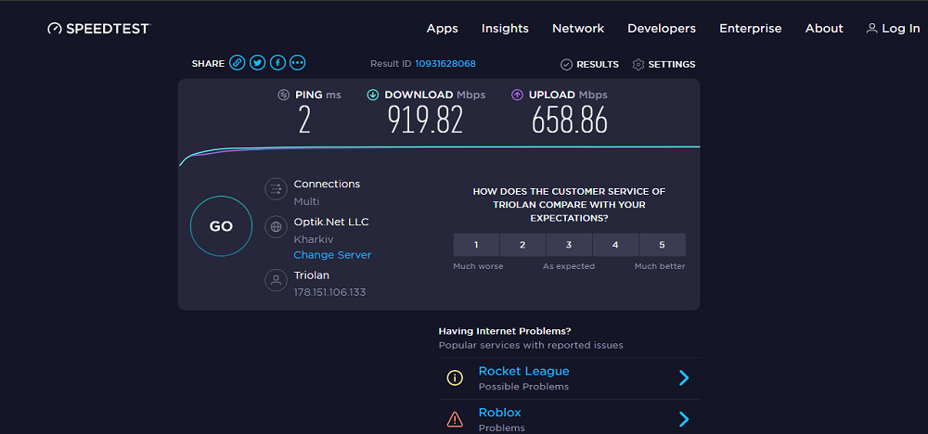Open the Roblox status link
The height and width of the screenshot is (434, 928).
tap(499, 413)
